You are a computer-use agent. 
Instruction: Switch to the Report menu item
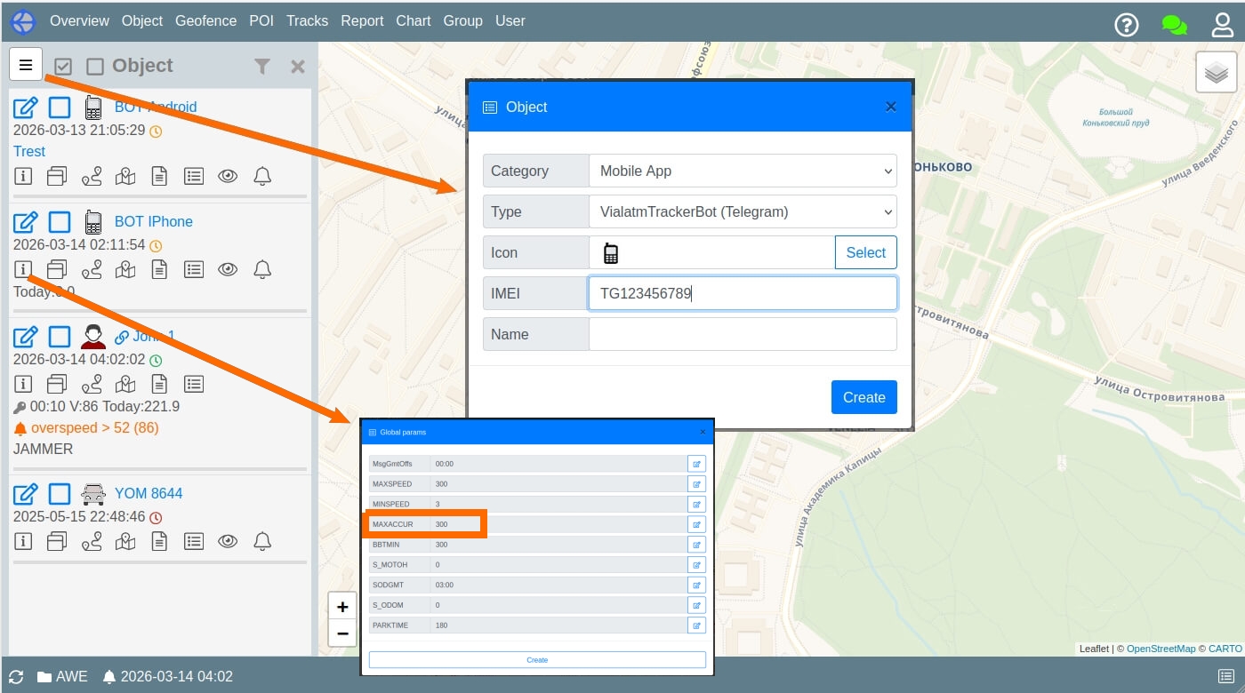pyautogui.click(x=362, y=21)
